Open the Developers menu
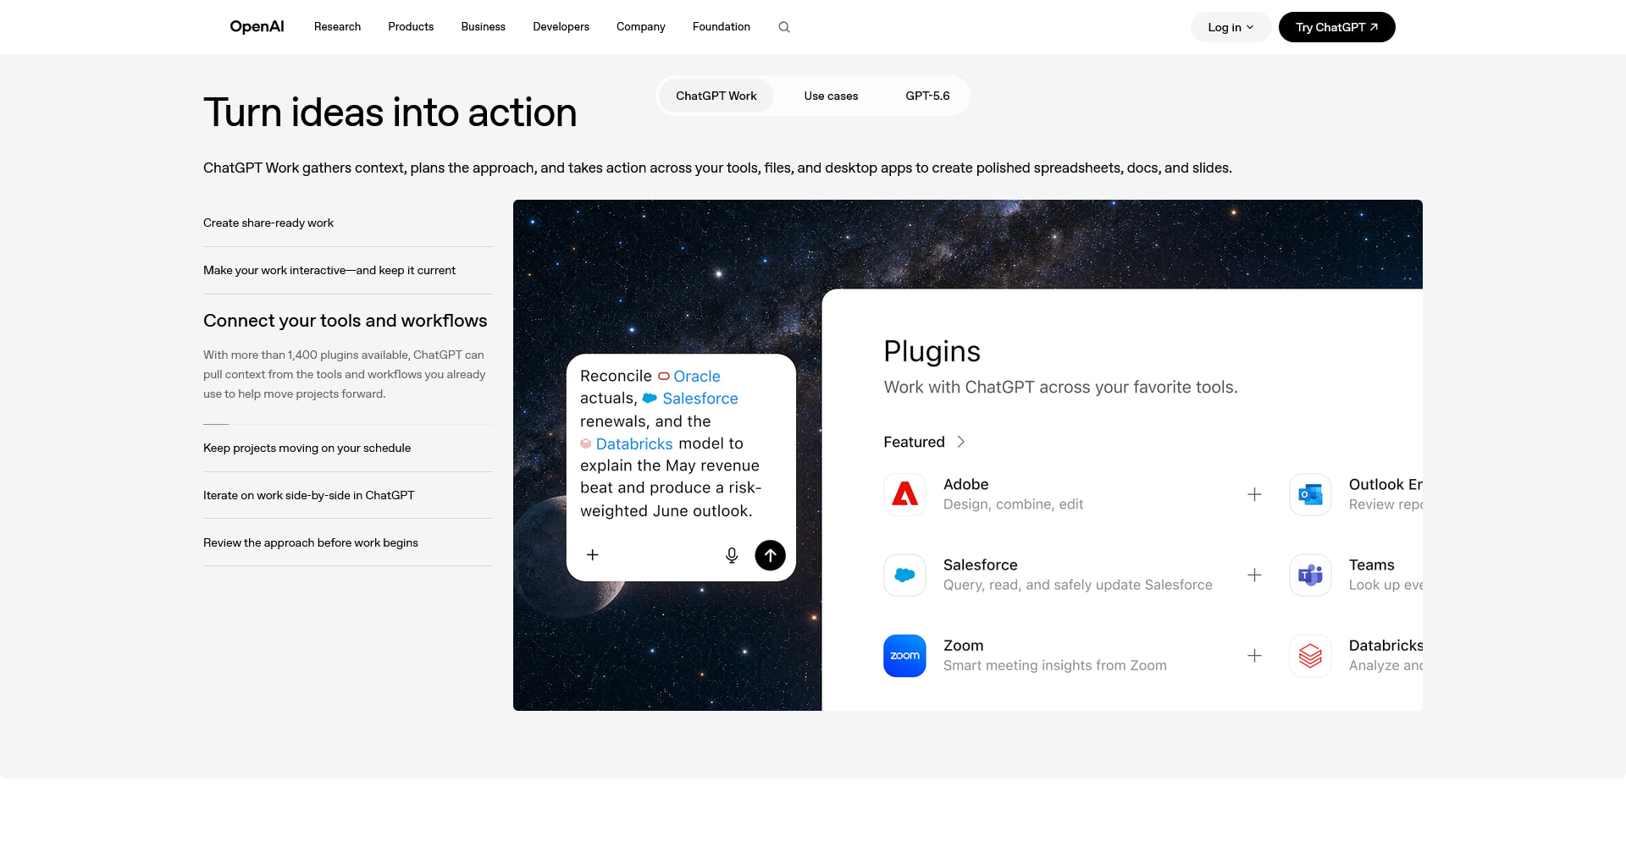The image size is (1626, 842). pyautogui.click(x=561, y=27)
